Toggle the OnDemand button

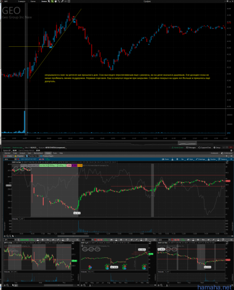[x=227, y=153]
